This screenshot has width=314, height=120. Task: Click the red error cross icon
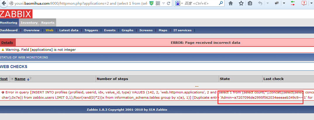click(x=3, y=92)
